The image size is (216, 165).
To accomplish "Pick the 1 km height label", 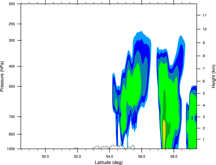I will (x=204, y=139).
